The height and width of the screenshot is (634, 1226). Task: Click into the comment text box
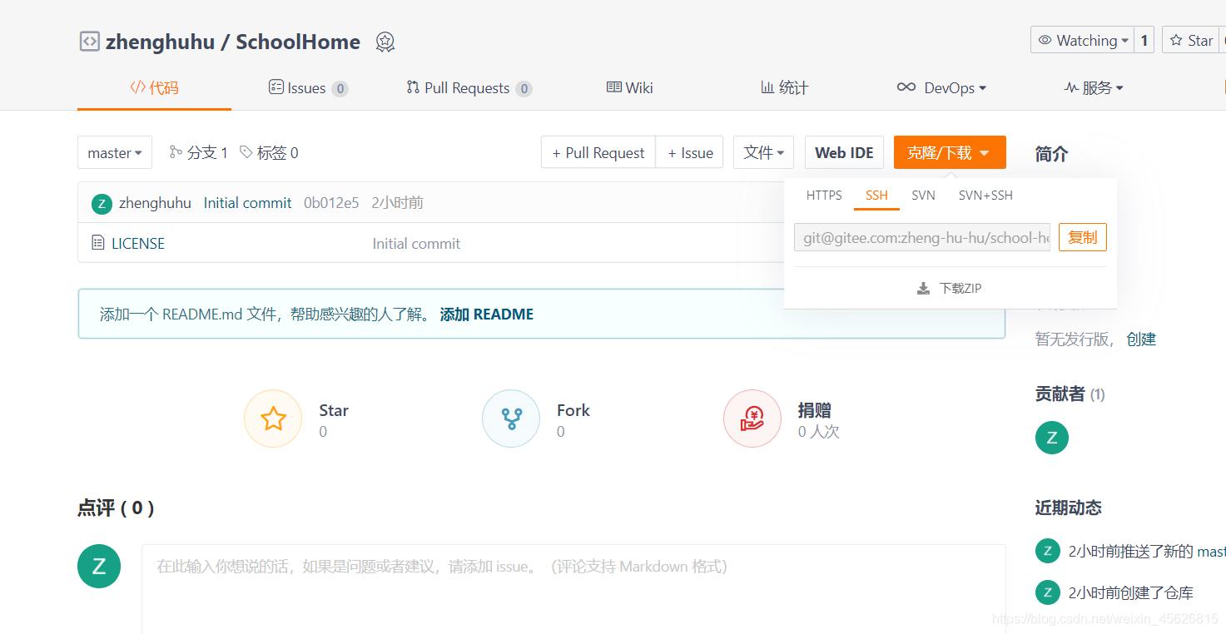[x=573, y=589]
